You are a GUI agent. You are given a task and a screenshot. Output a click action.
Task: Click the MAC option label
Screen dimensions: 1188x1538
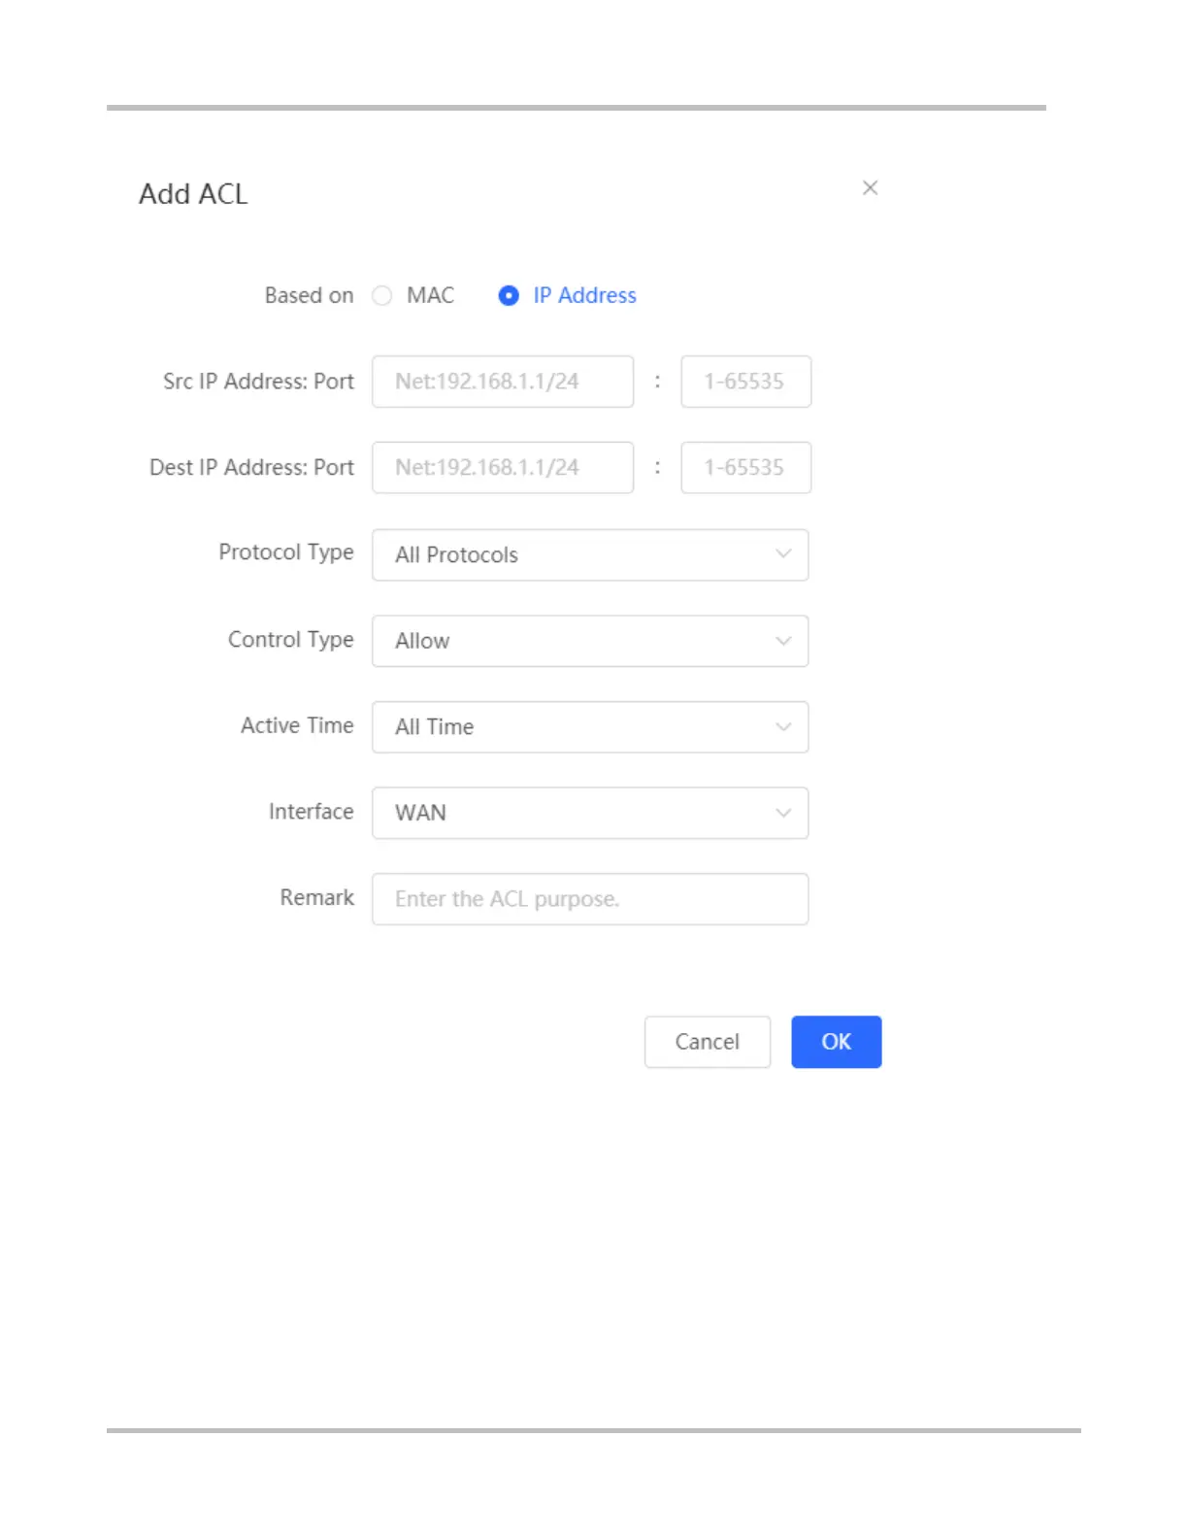coord(430,295)
